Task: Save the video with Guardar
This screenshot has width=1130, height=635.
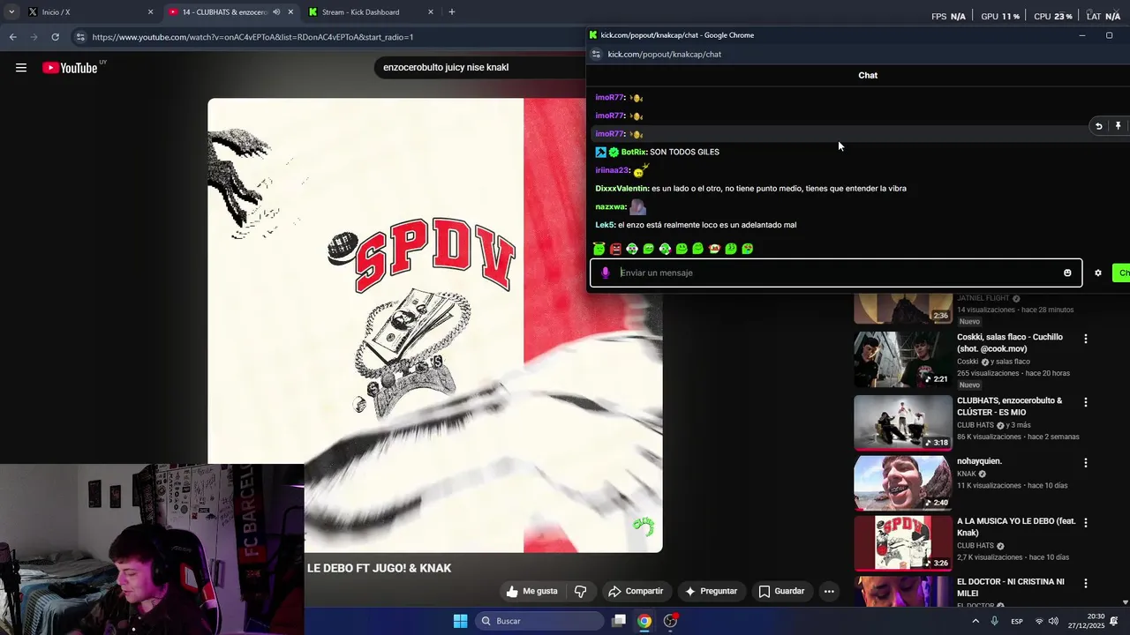Action: (781, 591)
